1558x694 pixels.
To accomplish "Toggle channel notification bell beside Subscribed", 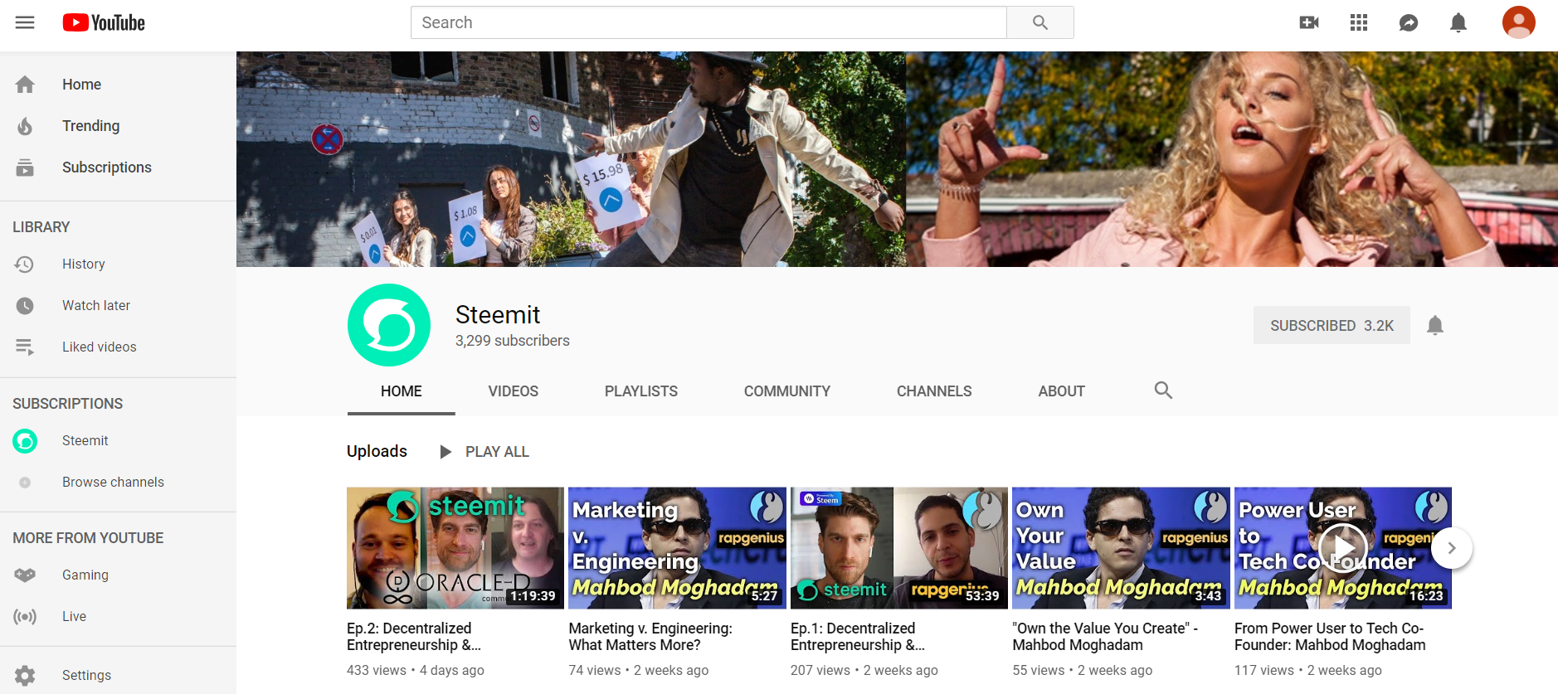I will (x=1435, y=325).
